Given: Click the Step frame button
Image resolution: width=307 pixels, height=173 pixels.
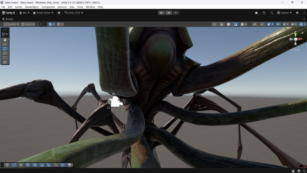Looking at the screenshot, I should pyautogui.click(x=176, y=13).
